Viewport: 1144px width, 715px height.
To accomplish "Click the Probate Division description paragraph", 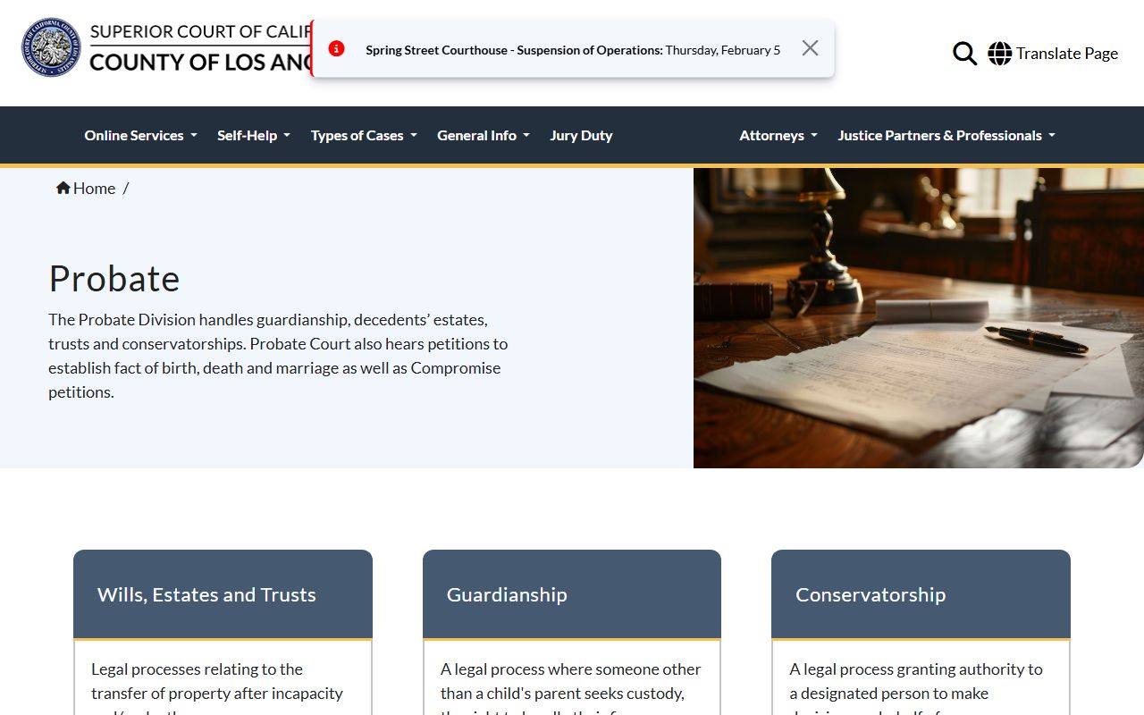I will click(278, 356).
